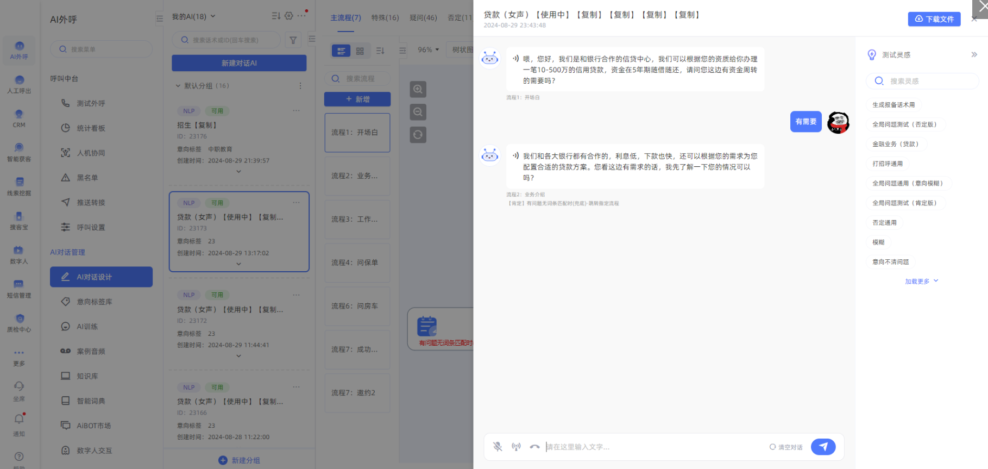Screen dimensions: 988x469
Task: Open the 96% zoom level dropdown
Action: click(x=428, y=49)
